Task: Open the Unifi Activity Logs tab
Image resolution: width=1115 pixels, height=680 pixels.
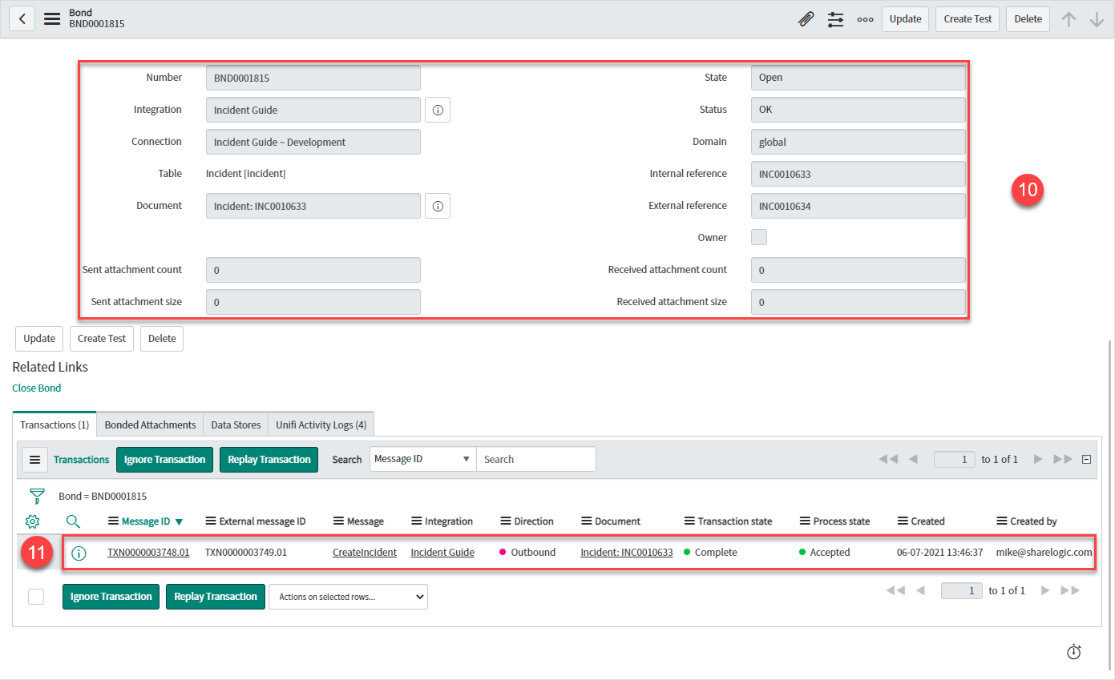Action: [321, 424]
